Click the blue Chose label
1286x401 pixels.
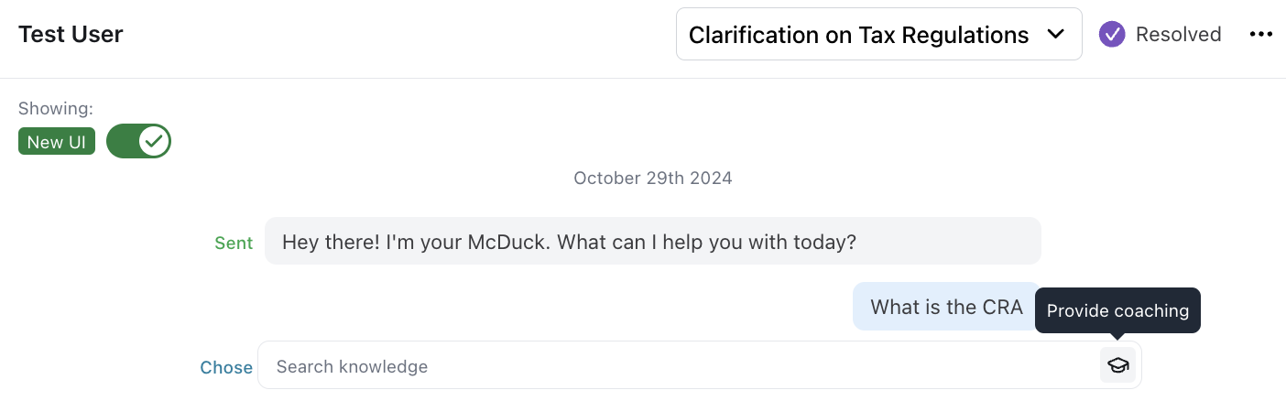226,367
